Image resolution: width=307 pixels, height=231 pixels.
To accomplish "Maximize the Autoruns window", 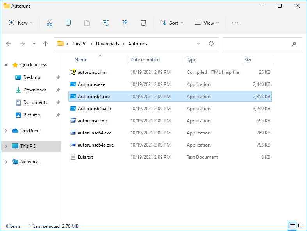I will [x=280, y=6].
